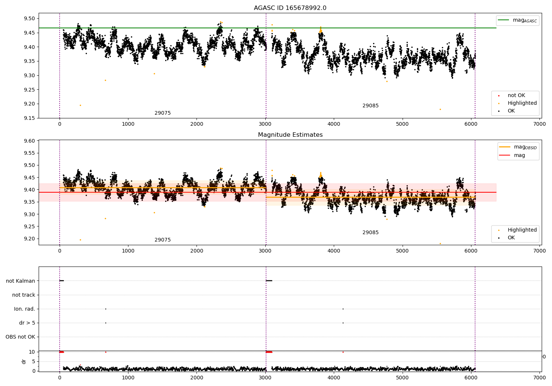
Task: Click the 'OBS not OK' row label
Action: pos(20,337)
